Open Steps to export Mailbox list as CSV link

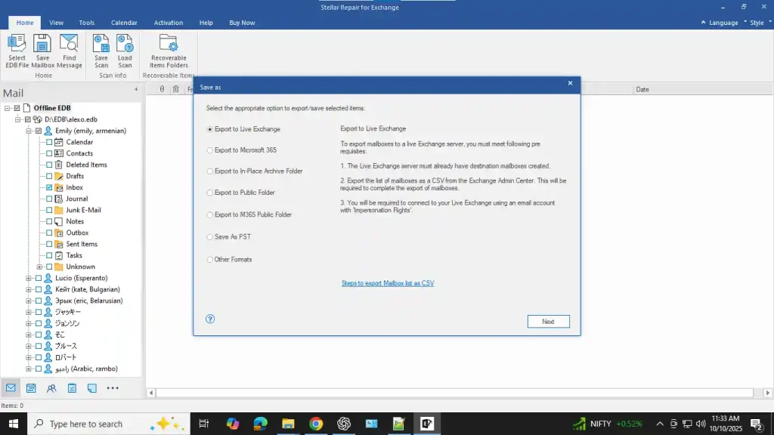click(388, 283)
